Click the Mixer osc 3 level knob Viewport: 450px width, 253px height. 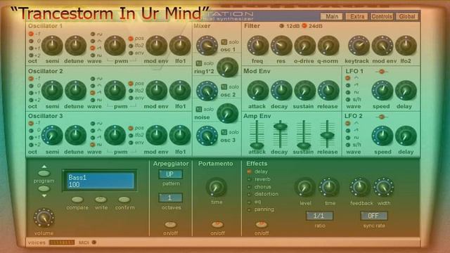point(207,136)
